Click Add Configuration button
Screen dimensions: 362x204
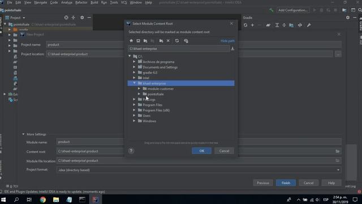coord(293,10)
